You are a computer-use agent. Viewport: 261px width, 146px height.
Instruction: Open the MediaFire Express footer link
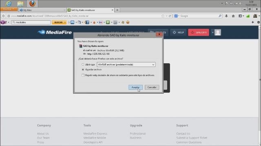95,133
